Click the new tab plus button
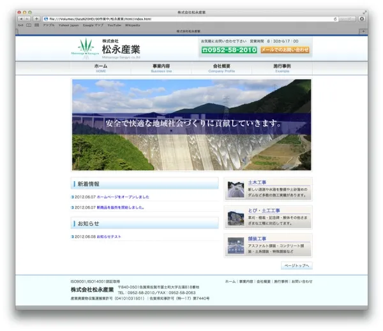The image size is (383, 331). (363, 31)
